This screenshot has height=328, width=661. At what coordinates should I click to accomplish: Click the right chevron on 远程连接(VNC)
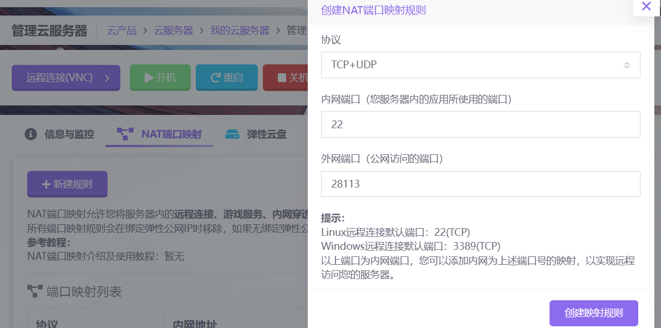108,78
